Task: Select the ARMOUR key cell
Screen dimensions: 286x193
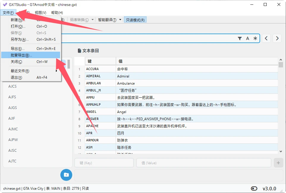Action: click(x=100, y=140)
